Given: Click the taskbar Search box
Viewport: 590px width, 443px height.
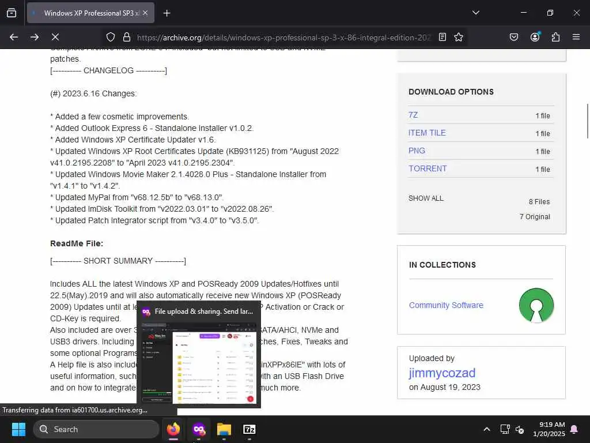Looking at the screenshot, I should (96, 429).
